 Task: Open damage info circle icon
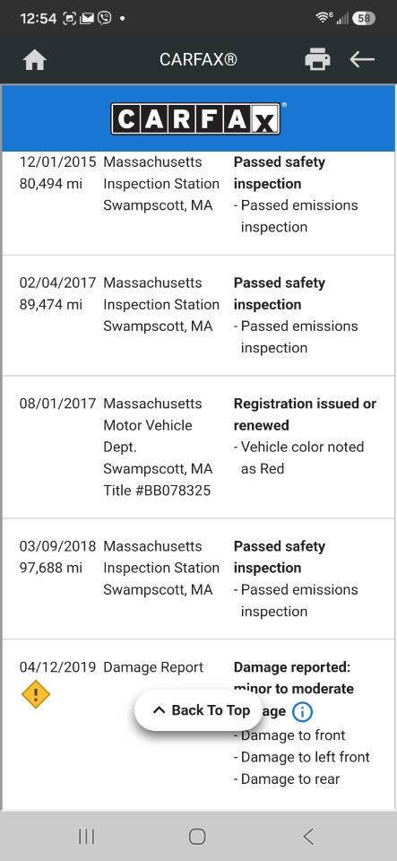coord(302,712)
